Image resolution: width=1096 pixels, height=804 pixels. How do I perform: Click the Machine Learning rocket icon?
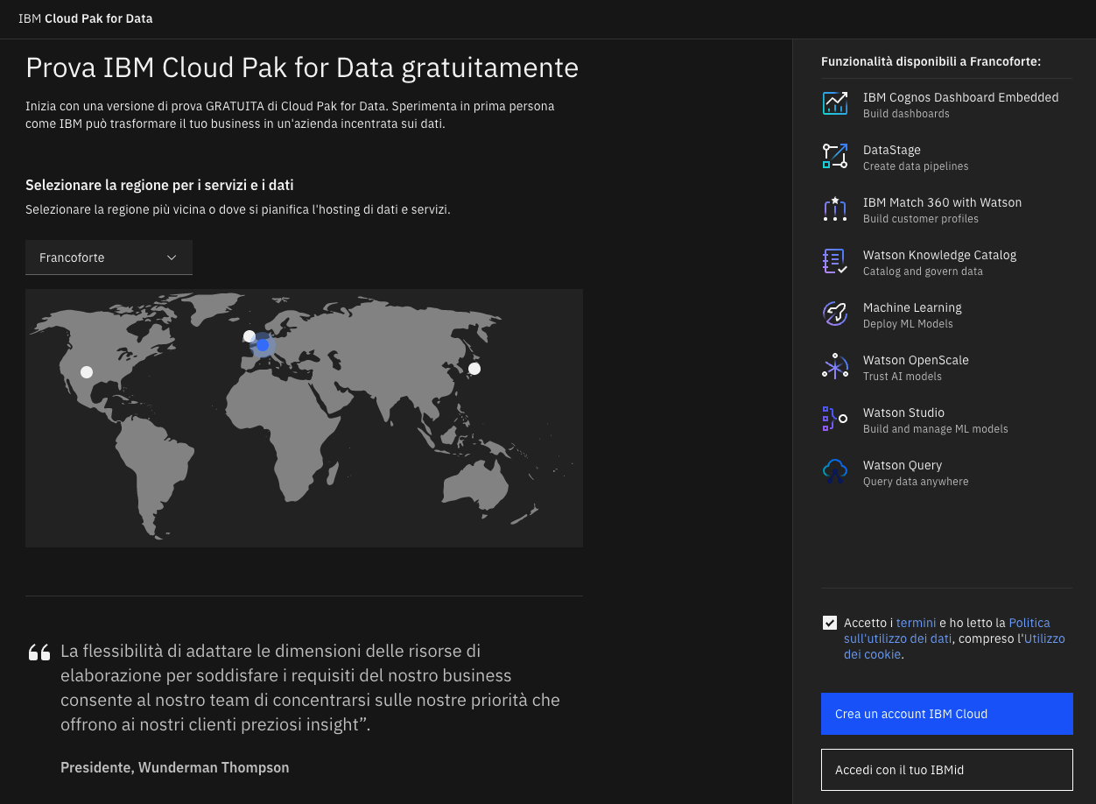(835, 314)
